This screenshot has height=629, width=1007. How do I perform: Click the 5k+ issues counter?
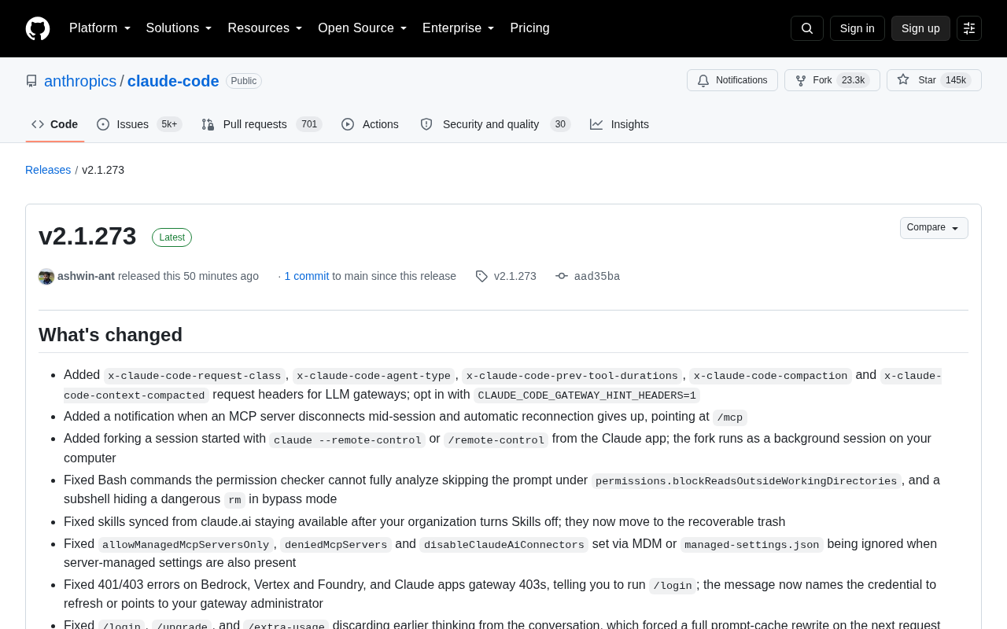click(x=169, y=124)
